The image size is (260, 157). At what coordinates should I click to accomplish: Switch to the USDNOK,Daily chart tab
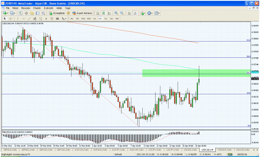click(225, 150)
